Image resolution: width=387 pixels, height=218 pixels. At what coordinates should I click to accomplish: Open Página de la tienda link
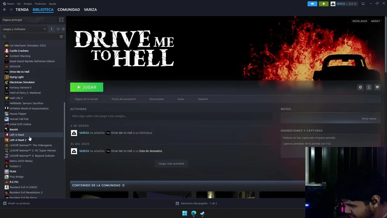pyautogui.click(x=86, y=99)
